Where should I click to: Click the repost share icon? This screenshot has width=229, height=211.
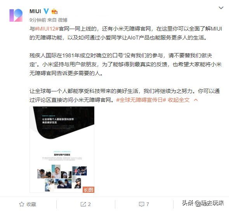click(x=83, y=204)
